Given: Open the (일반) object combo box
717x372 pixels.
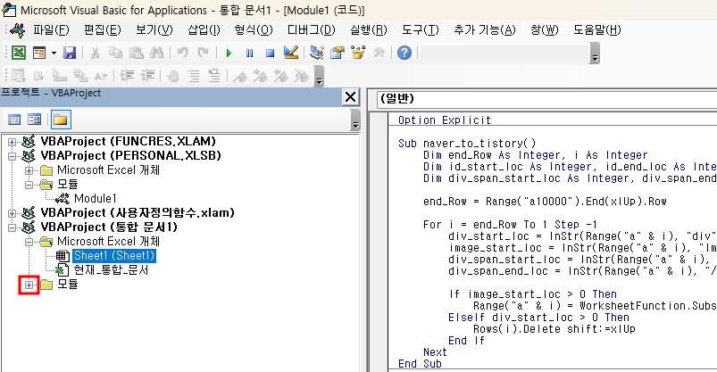Looking at the screenshot, I should [x=546, y=99].
